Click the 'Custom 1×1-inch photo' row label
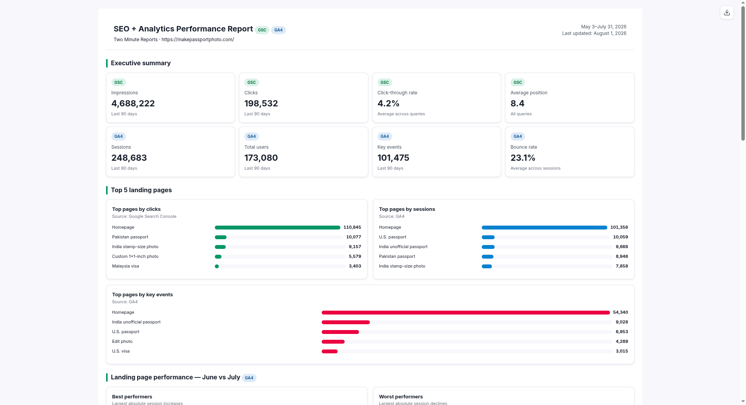 click(135, 257)
